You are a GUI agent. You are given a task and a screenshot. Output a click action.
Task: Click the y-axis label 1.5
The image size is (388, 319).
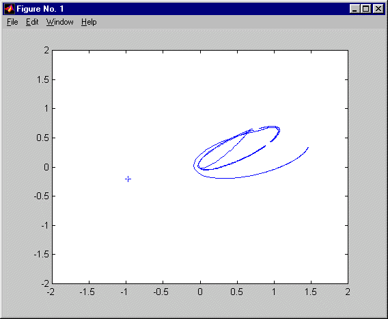[x=42, y=79]
